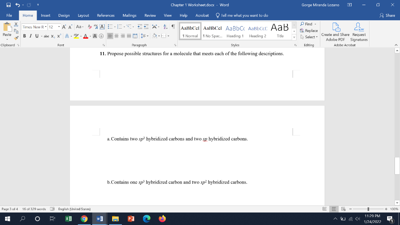Screen dimensions: 400x225
Task: Open the Clipboard dialog launcher
Action: [x=18, y=45]
